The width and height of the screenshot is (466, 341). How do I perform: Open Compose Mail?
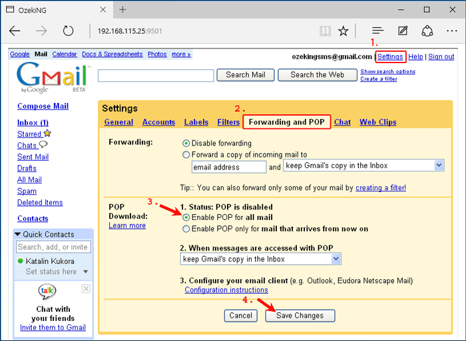[x=43, y=106]
